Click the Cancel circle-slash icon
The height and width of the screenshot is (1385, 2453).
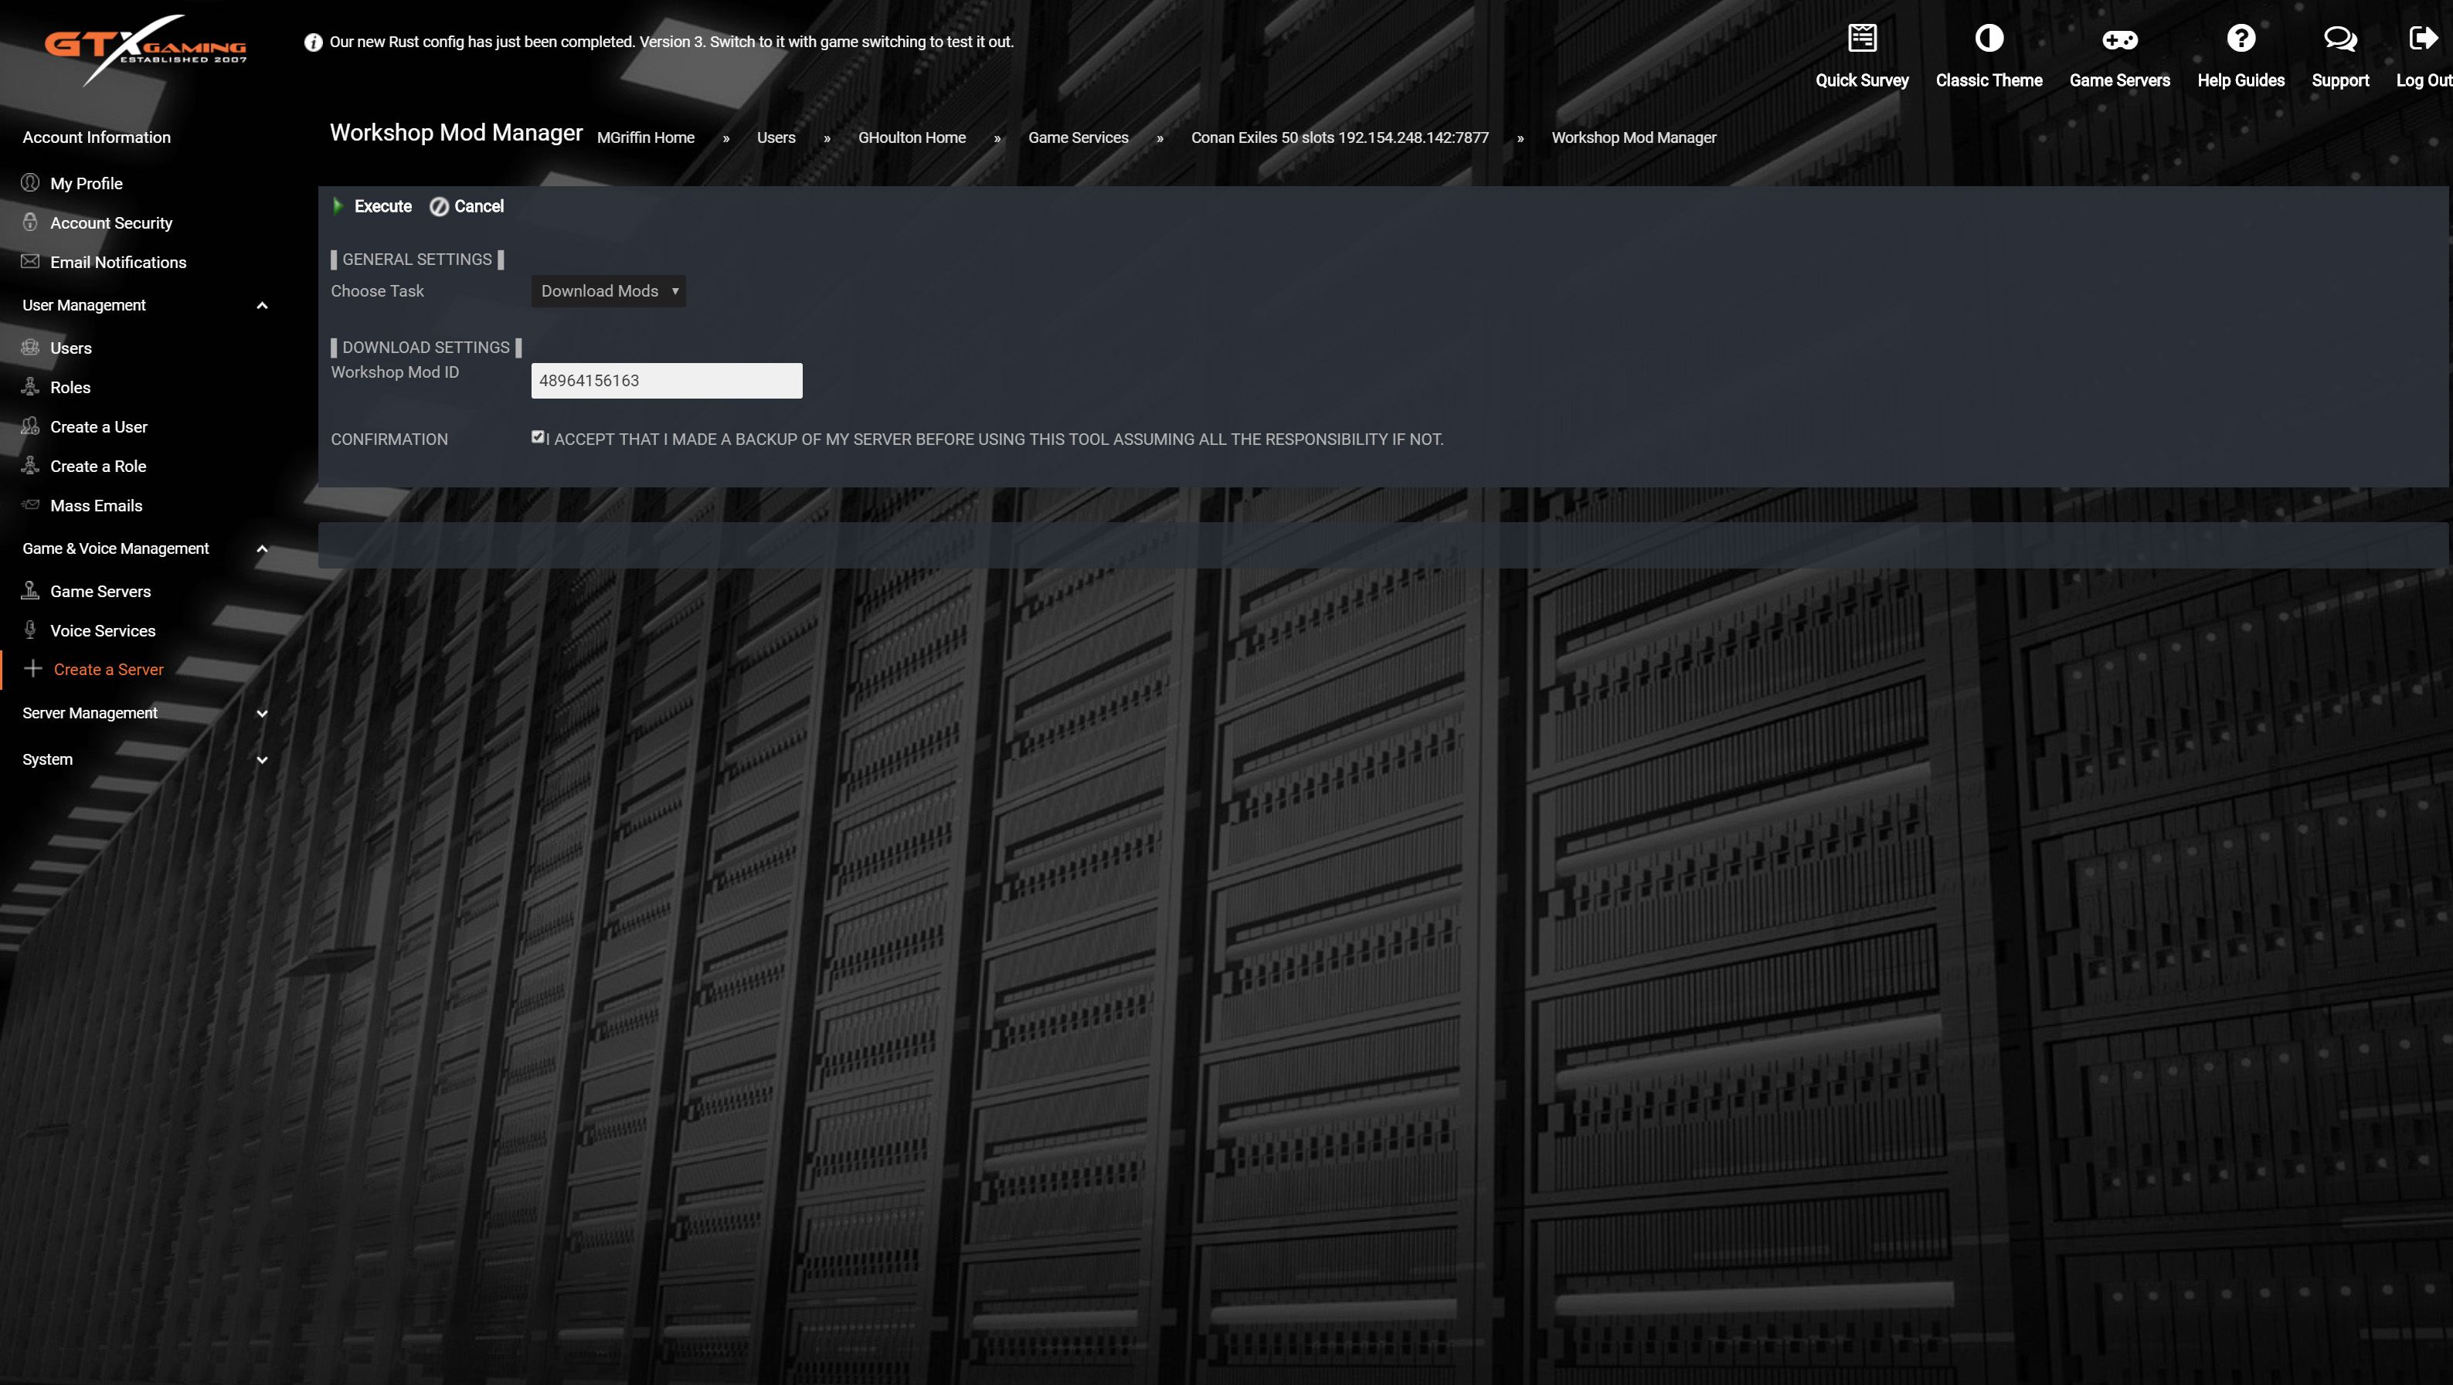pos(439,206)
